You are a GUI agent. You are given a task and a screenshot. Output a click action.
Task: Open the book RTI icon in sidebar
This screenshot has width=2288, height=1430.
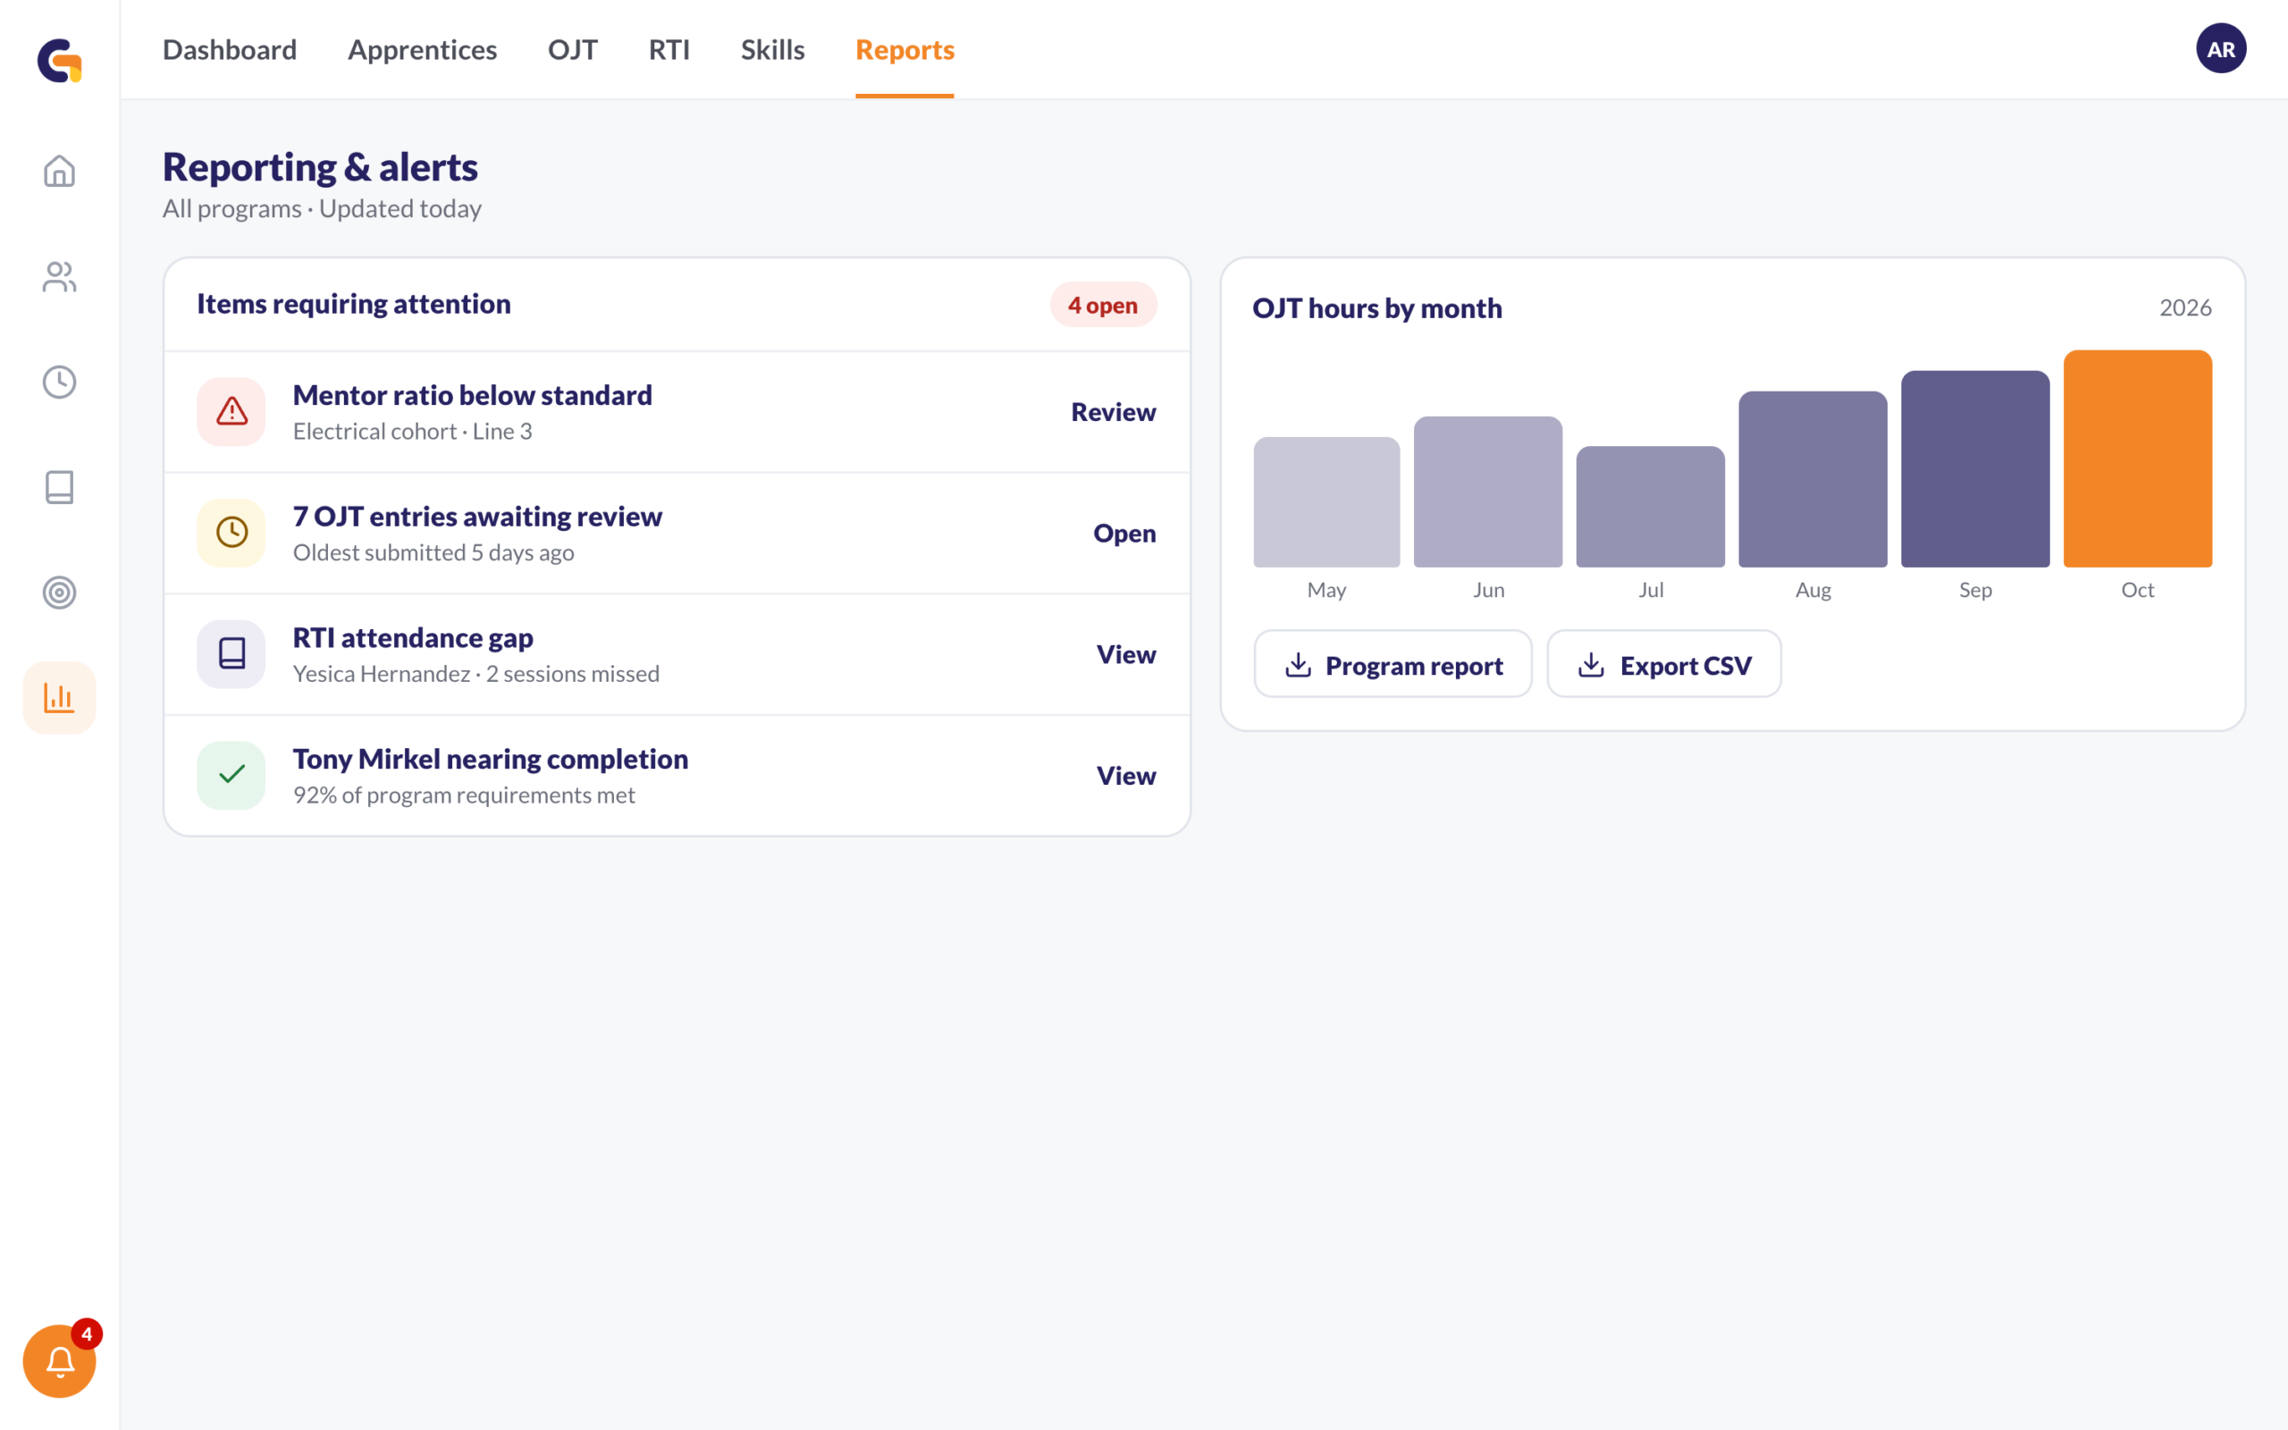pos(60,487)
